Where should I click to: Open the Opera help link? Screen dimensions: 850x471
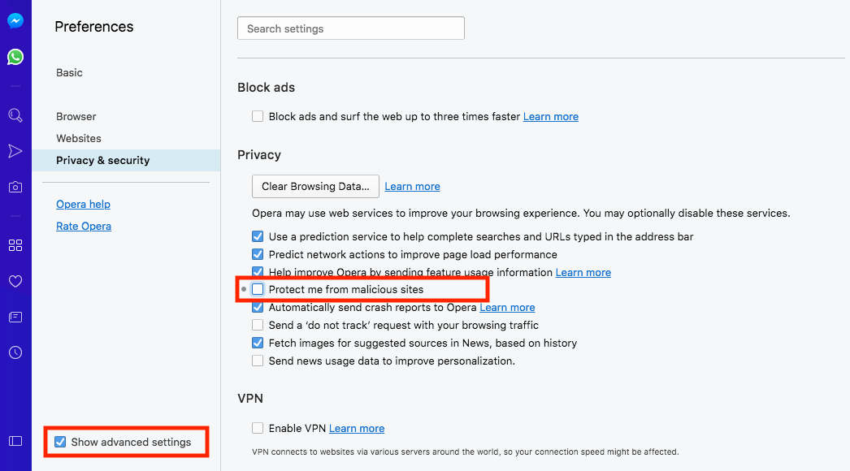[83, 204]
